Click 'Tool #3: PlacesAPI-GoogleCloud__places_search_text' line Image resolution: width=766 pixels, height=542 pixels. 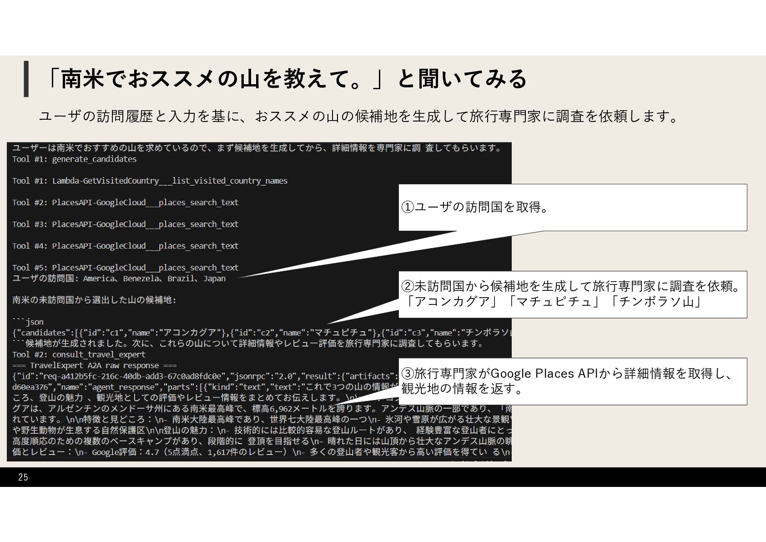click(x=125, y=224)
